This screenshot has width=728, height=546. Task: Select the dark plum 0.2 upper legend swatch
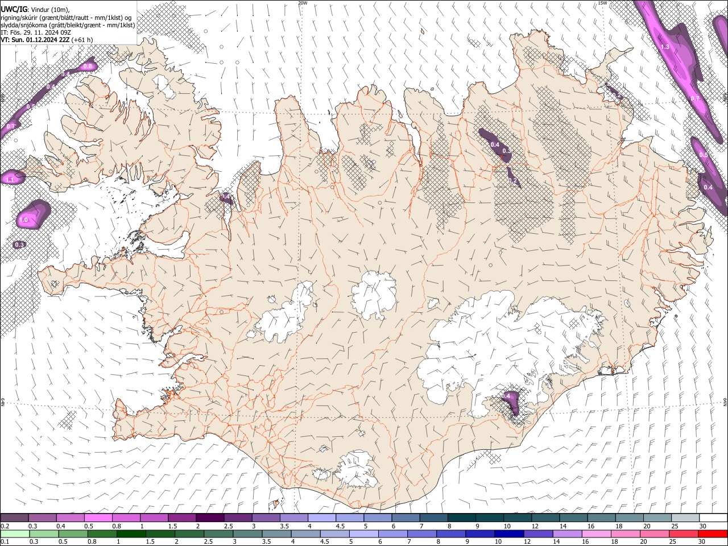coord(14,518)
